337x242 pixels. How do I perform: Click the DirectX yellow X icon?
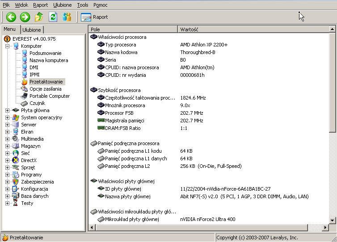[16, 160]
